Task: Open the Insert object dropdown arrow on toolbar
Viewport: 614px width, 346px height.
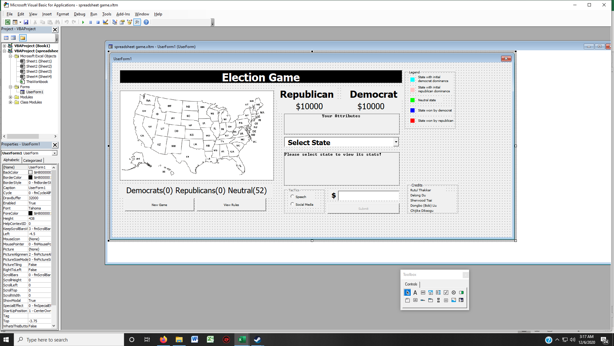Action: point(20,22)
